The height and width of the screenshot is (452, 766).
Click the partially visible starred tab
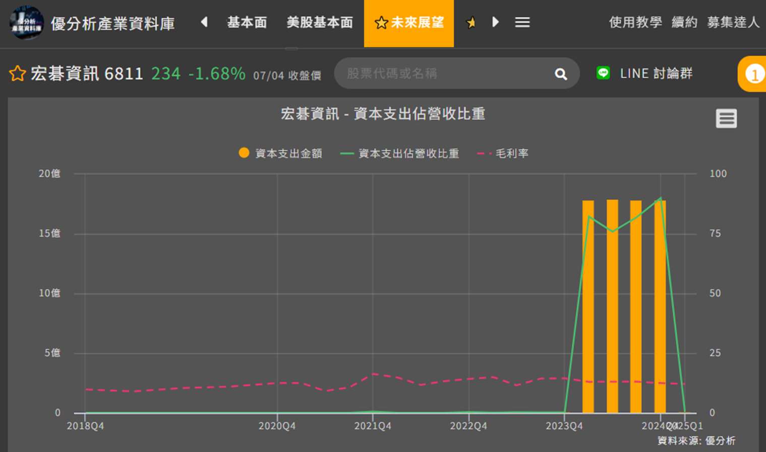pyautogui.click(x=470, y=23)
